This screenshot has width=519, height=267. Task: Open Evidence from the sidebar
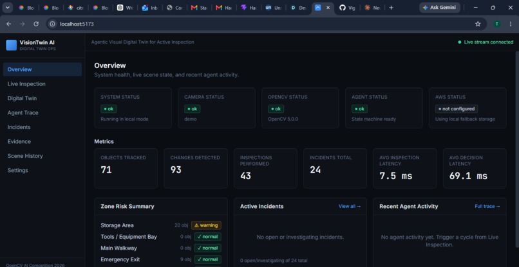[x=42, y=142]
